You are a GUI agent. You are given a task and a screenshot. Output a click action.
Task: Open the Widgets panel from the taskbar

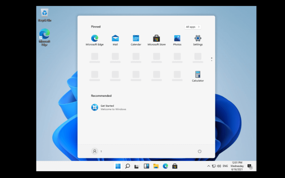pos(146,166)
